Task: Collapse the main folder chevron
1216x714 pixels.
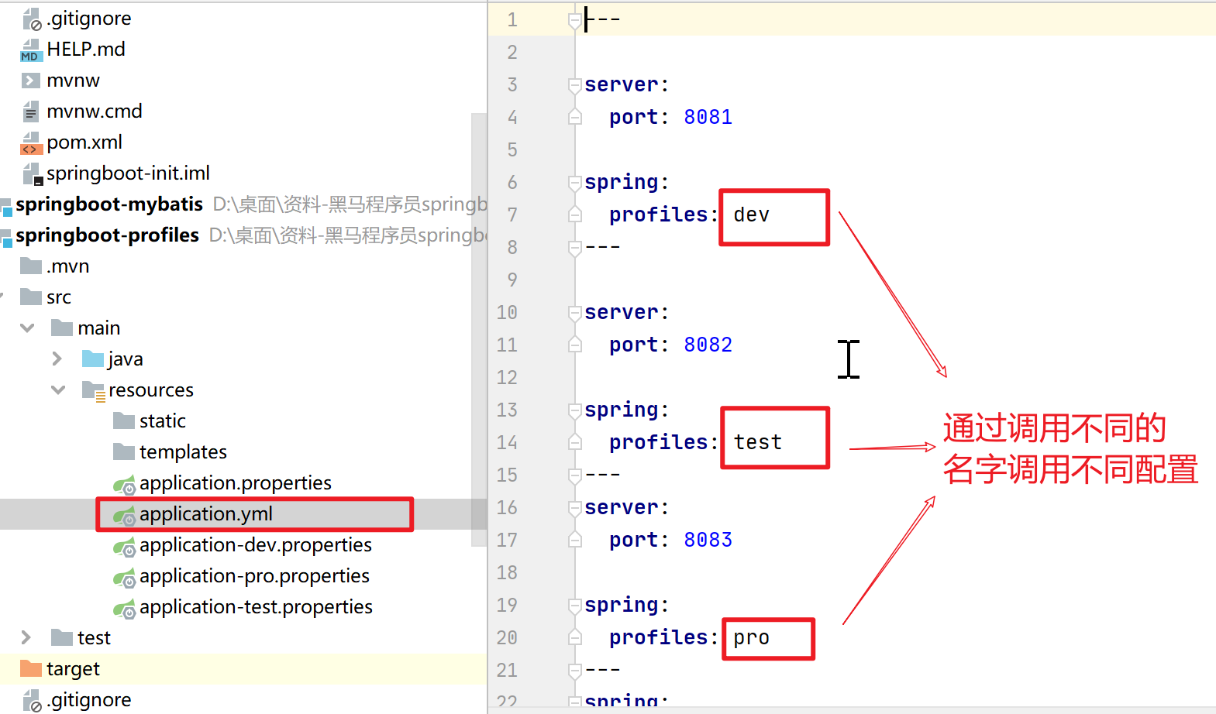Action: pos(27,328)
